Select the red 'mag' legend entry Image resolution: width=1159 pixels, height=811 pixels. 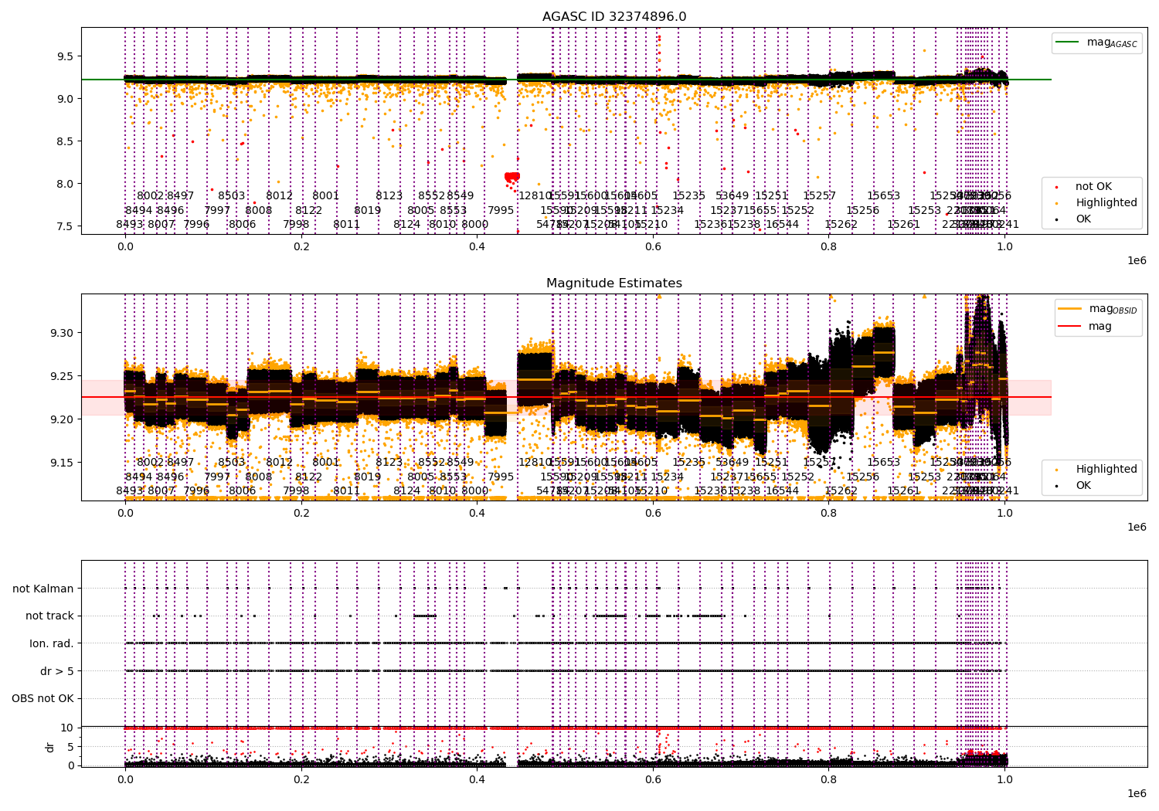(1086, 327)
